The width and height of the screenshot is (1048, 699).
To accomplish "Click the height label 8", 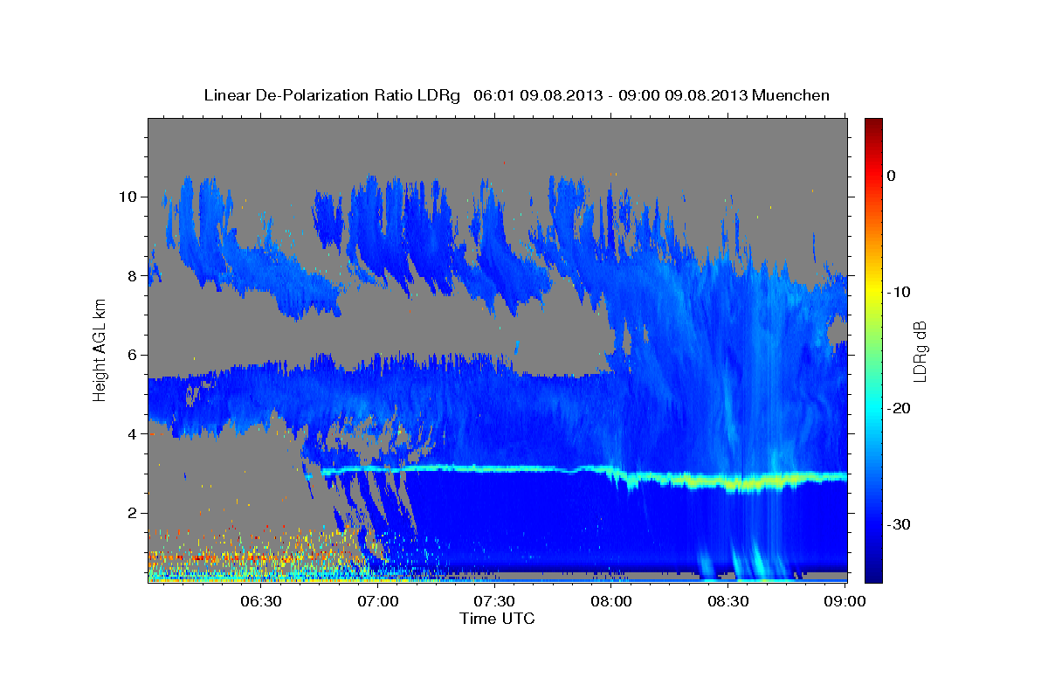I will [133, 275].
